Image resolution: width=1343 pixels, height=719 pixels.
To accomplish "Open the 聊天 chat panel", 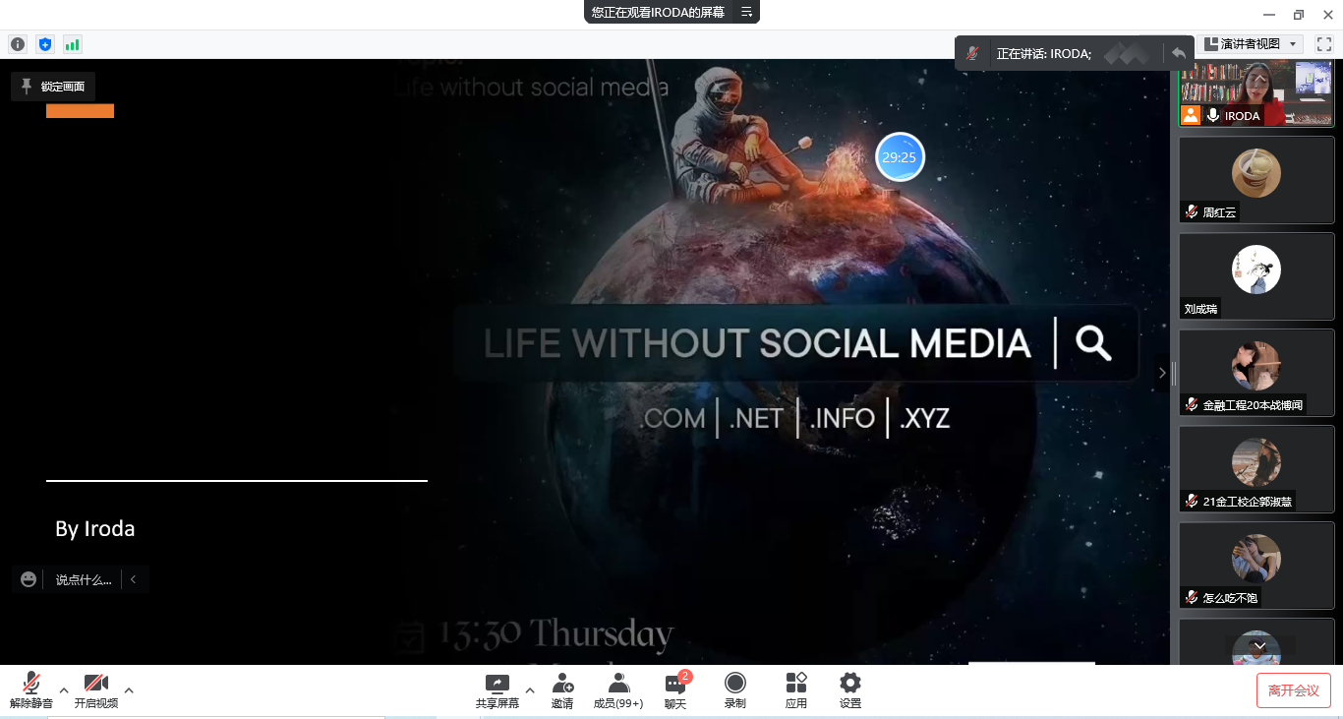I will [x=675, y=689].
